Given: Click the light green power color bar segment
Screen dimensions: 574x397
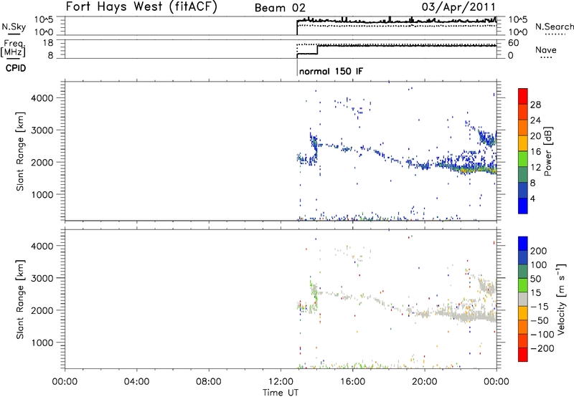Looking at the screenshot, I should (523, 159).
